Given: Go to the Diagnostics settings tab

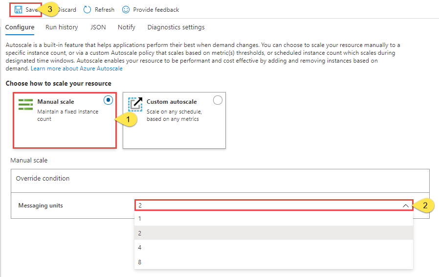Looking at the screenshot, I should (x=176, y=27).
